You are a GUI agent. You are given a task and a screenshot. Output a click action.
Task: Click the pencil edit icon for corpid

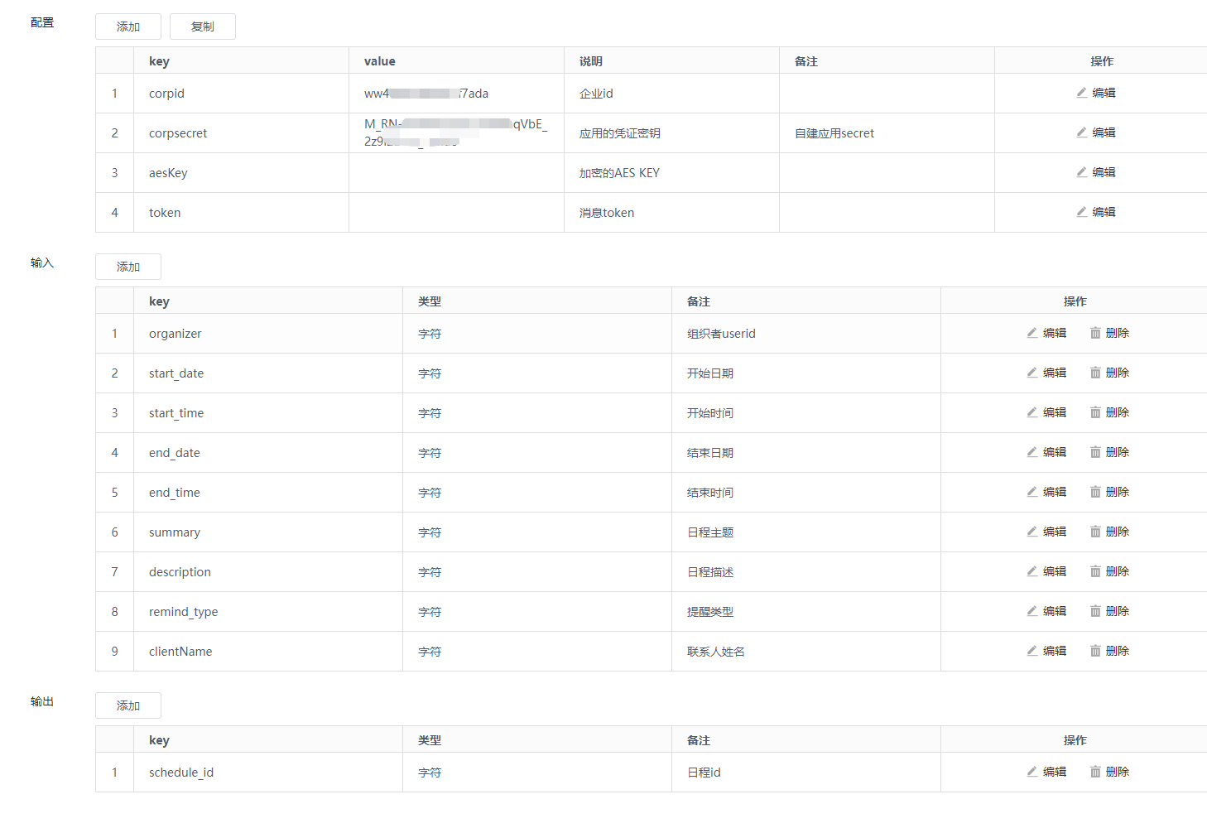pyautogui.click(x=1081, y=93)
